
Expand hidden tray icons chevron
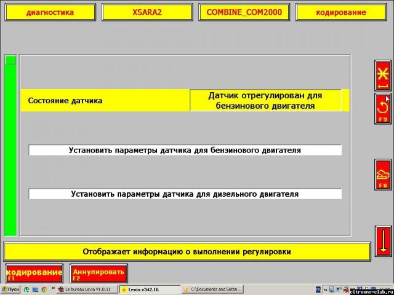click(x=325, y=289)
